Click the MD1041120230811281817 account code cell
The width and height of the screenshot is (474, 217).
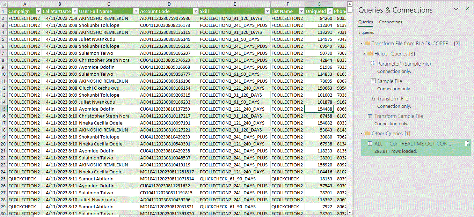(169, 172)
